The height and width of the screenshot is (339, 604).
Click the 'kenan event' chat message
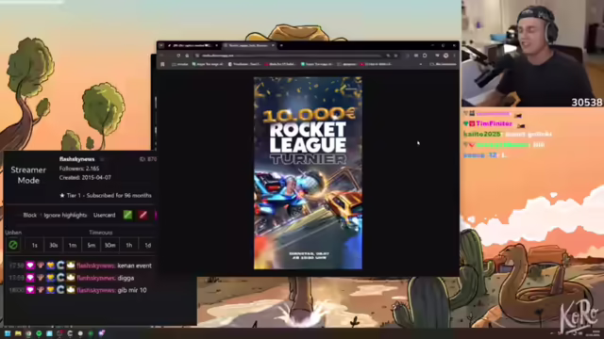(134, 266)
